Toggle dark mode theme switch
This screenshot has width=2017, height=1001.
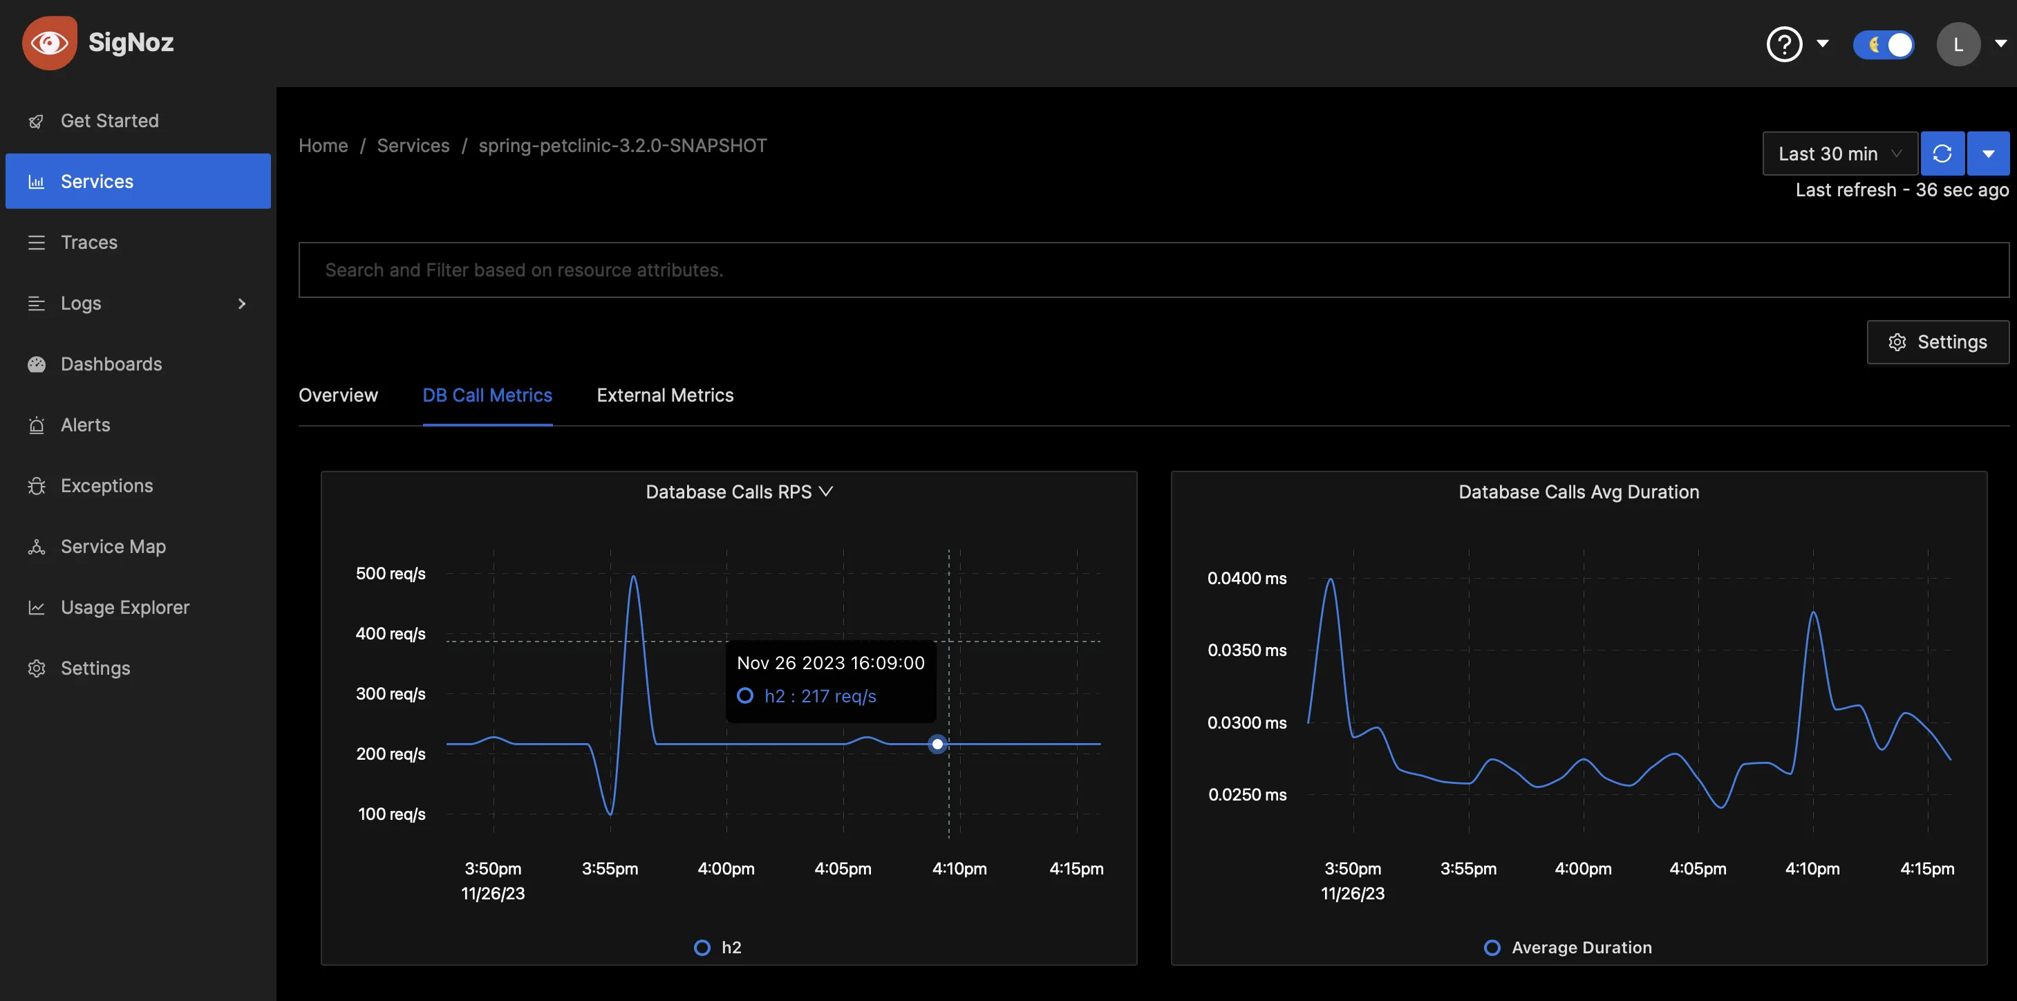pyautogui.click(x=1883, y=45)
